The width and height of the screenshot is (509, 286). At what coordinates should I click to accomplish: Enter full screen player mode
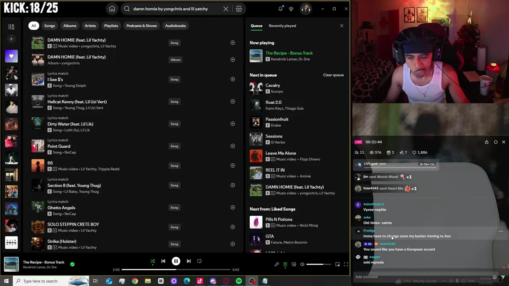[346, 265]
